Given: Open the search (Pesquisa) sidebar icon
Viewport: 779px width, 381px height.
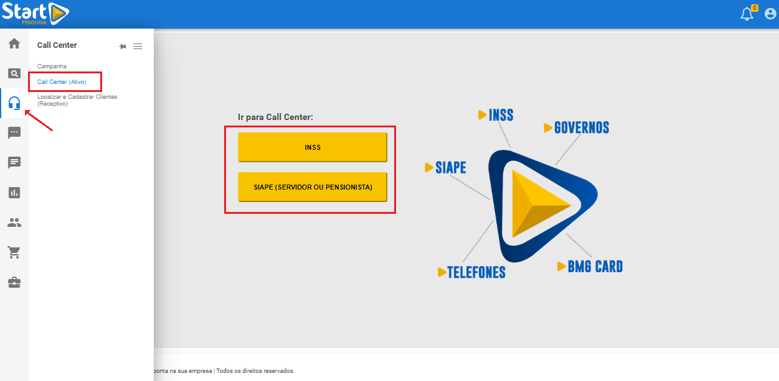Looking at the screenshot, I should tap(14, 73).
